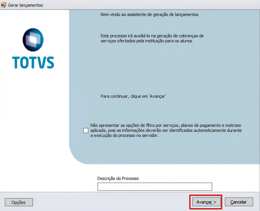The image size is (260, 211).
Task: Click the empty title bar area right of the title
Action: 152,5
